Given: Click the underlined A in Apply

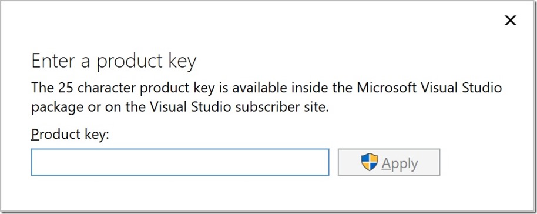Looking at the screenshot, I should (x=387, y=163).
